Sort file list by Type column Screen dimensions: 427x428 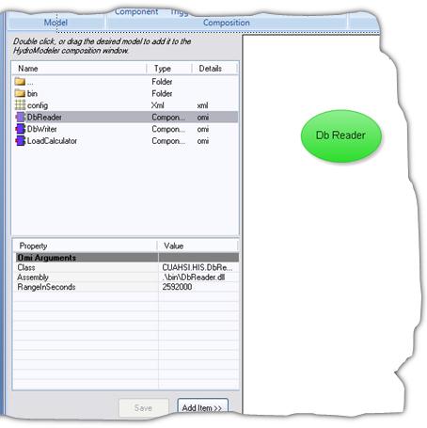169,69
